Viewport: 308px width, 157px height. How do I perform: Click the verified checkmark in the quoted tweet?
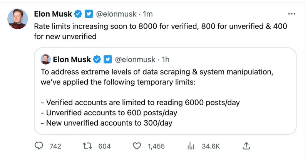pos(97,59)
